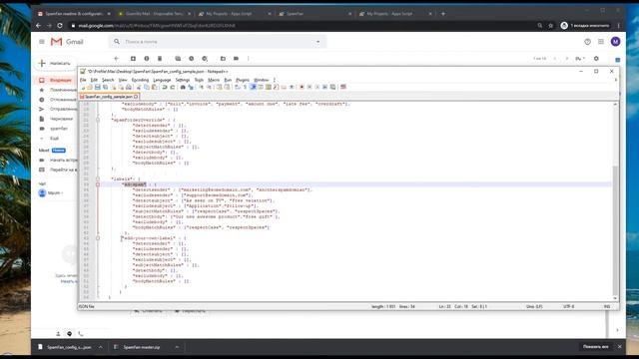
Task: Click the Redo icon in Notepad++ toolbar
Action: [173, 87]
